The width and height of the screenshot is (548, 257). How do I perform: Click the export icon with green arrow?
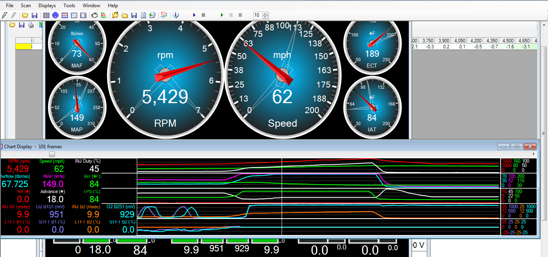pos(152,15)
